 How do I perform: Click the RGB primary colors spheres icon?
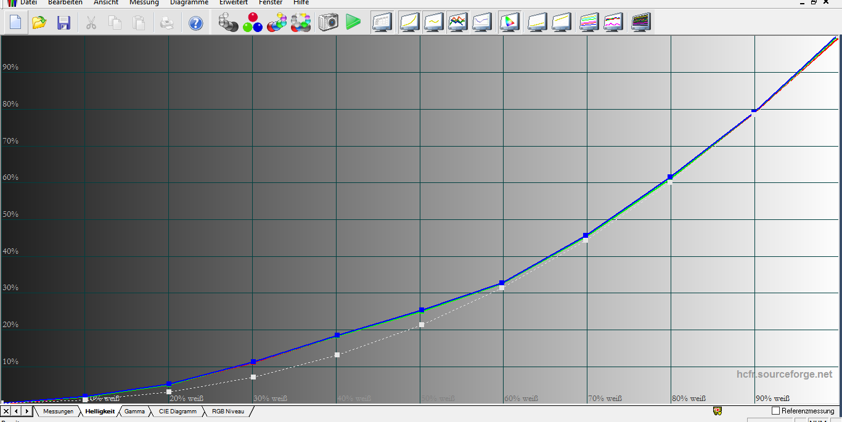click(x=252, y=23)
